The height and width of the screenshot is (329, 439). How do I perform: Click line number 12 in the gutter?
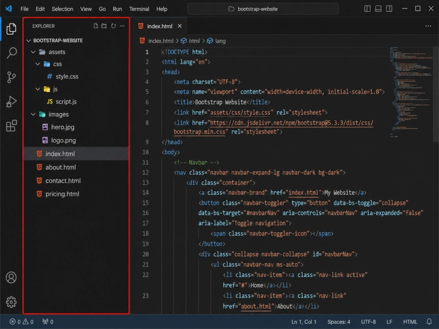145,172
